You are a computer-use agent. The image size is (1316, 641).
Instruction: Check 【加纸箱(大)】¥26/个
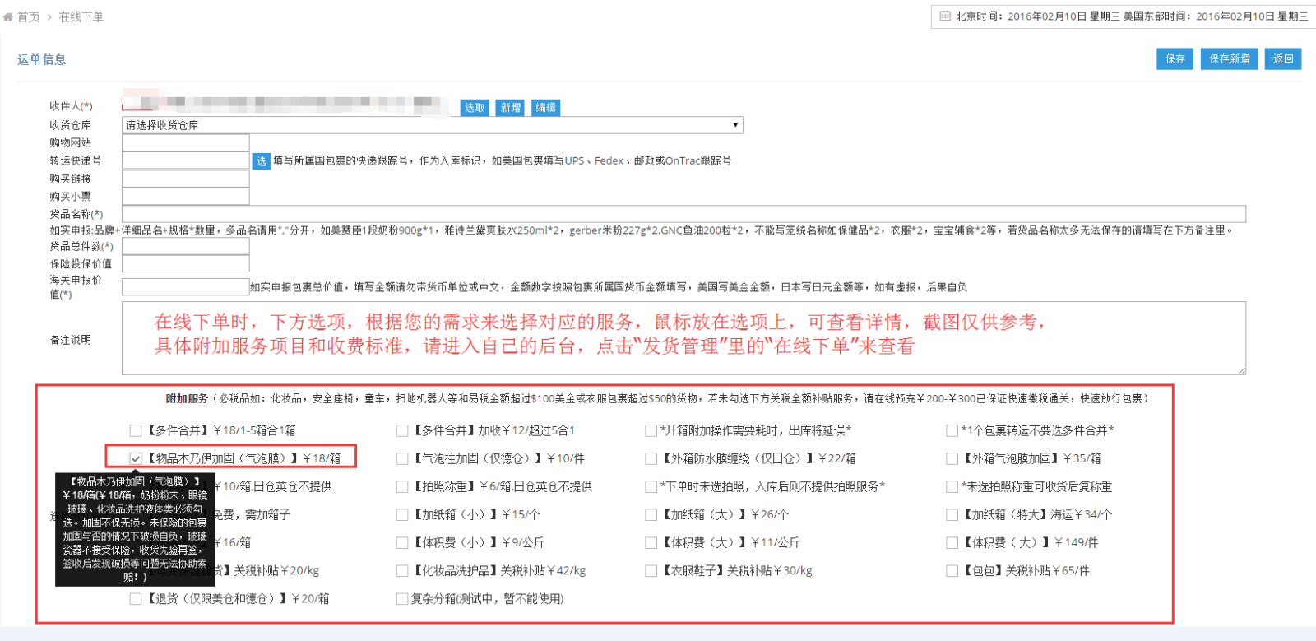coord(651,514)
